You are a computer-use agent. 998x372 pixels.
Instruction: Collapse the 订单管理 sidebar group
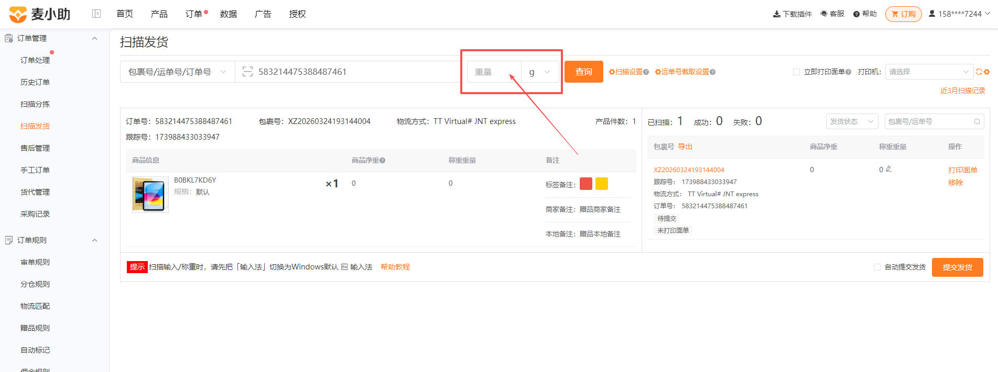coord(95,38)
